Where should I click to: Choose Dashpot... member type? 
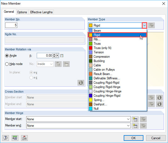(117, 104)
